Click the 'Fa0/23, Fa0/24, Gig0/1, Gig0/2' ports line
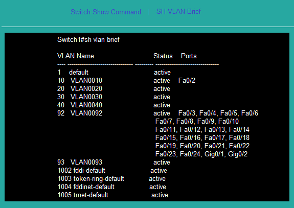Image resolution: width=294 pixels, height=208 pixels. (201, 154)
